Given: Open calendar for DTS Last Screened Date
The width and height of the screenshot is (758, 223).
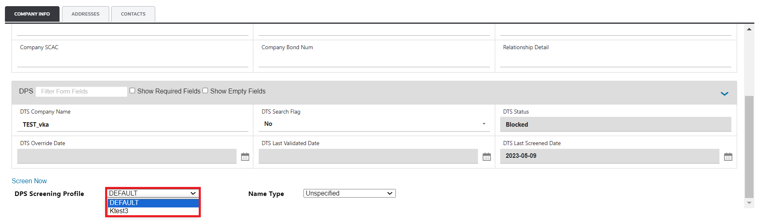Looking at the screenshot, I should point(728,157).
